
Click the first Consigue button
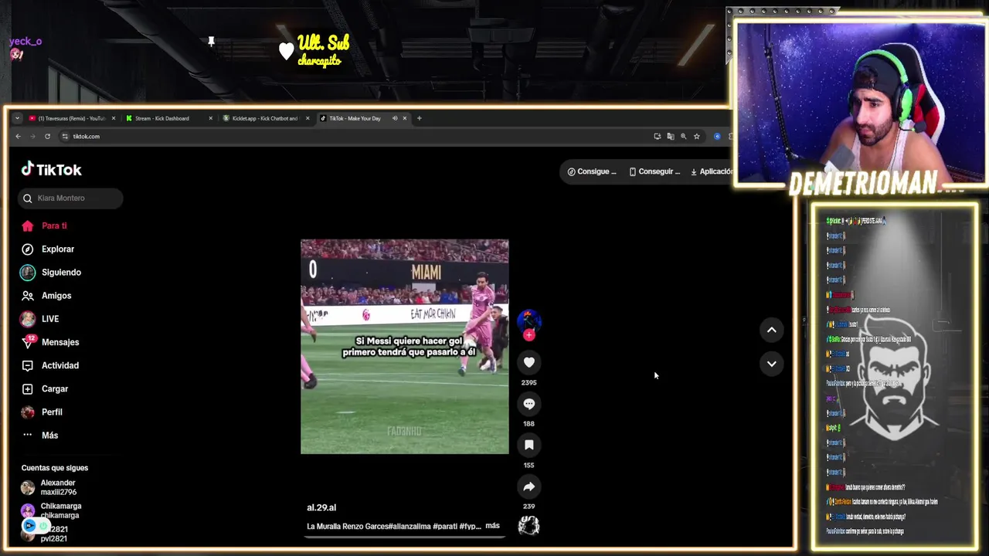pos(592,171)
